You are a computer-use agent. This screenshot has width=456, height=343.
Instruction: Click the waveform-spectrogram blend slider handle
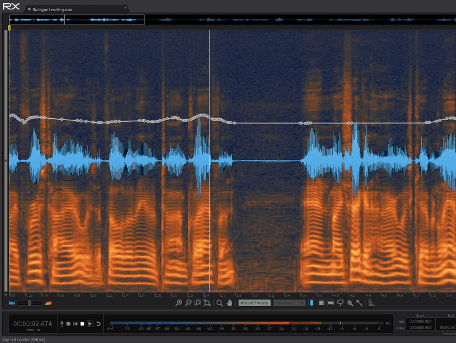[x=30, y=303]
